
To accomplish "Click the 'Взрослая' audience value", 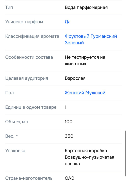I will tap(75, 78).
